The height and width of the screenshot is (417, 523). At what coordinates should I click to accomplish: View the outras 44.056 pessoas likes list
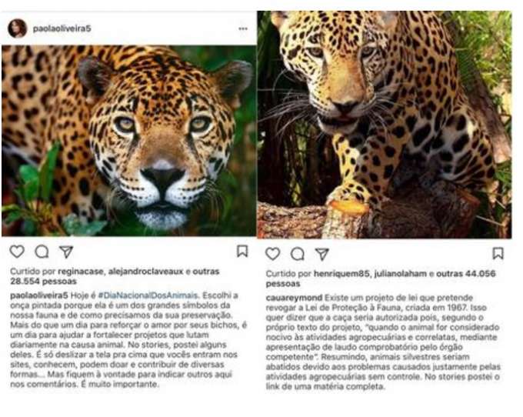point(381,279)
